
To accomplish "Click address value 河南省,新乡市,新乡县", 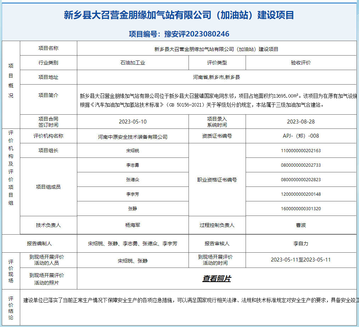I will click(217, 77).
